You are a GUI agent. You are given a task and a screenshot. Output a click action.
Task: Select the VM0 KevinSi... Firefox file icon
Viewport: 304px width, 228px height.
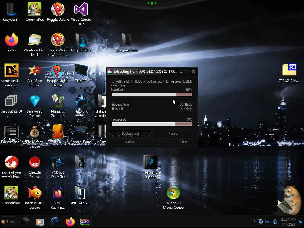[58, 197]
